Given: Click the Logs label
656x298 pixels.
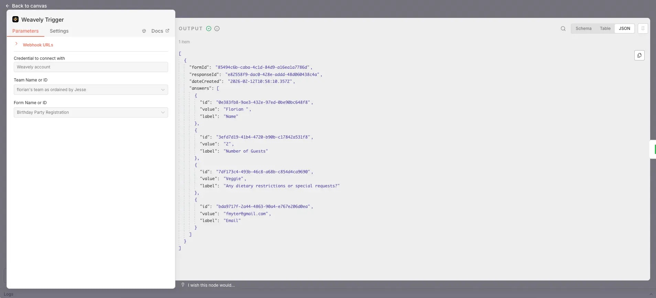Looking at the screenshot, I should pyautogui.click(x=9, y=294).
